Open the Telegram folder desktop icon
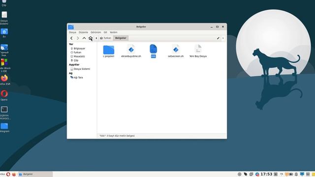 coord(4,128)
